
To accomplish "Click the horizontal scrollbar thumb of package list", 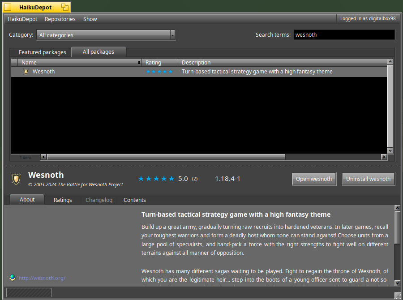I will coord(166,157).
